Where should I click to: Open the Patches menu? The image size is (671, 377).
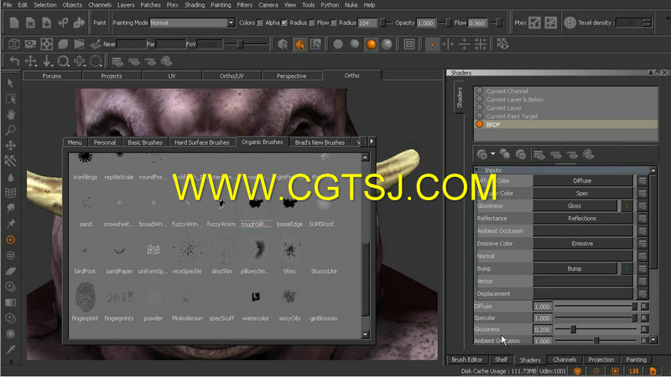[151, 5]
